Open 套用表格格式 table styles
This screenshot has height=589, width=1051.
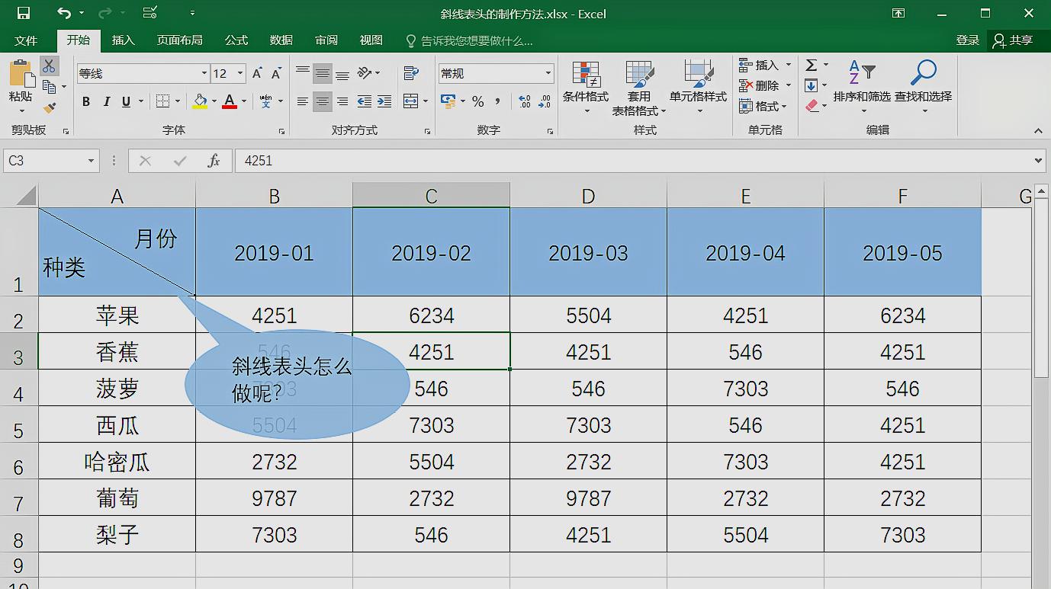point(639,88)
